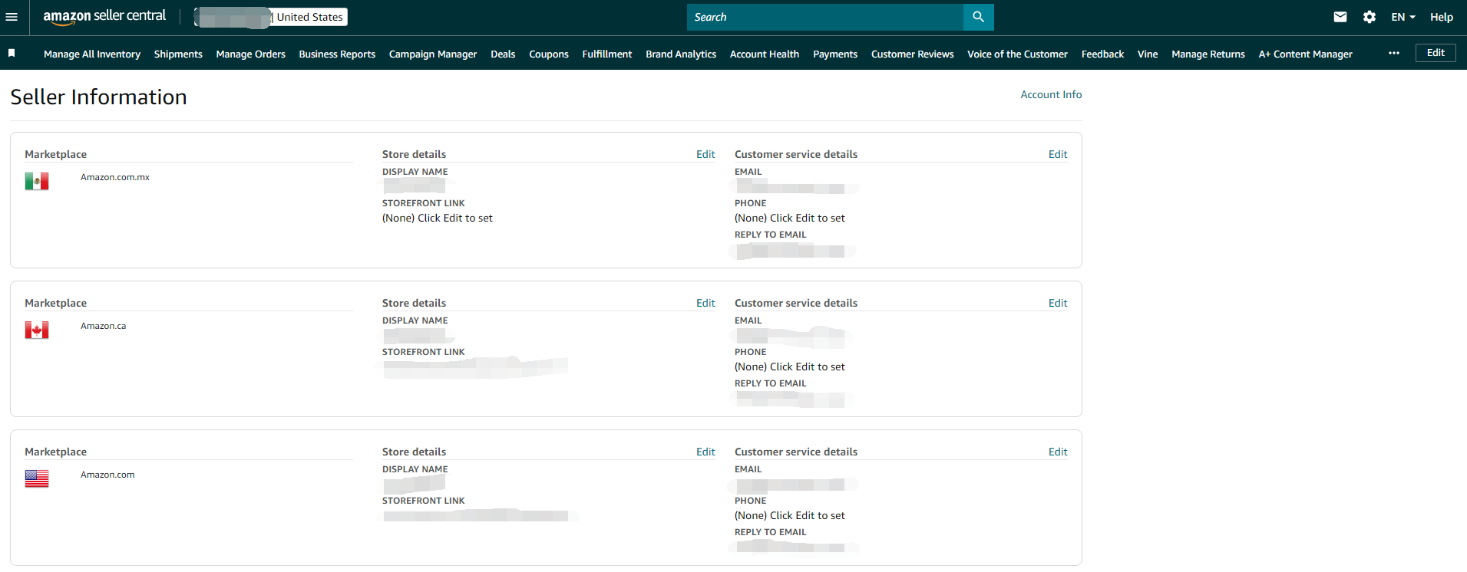Expand the three-dot more menu

[1393, 53]
